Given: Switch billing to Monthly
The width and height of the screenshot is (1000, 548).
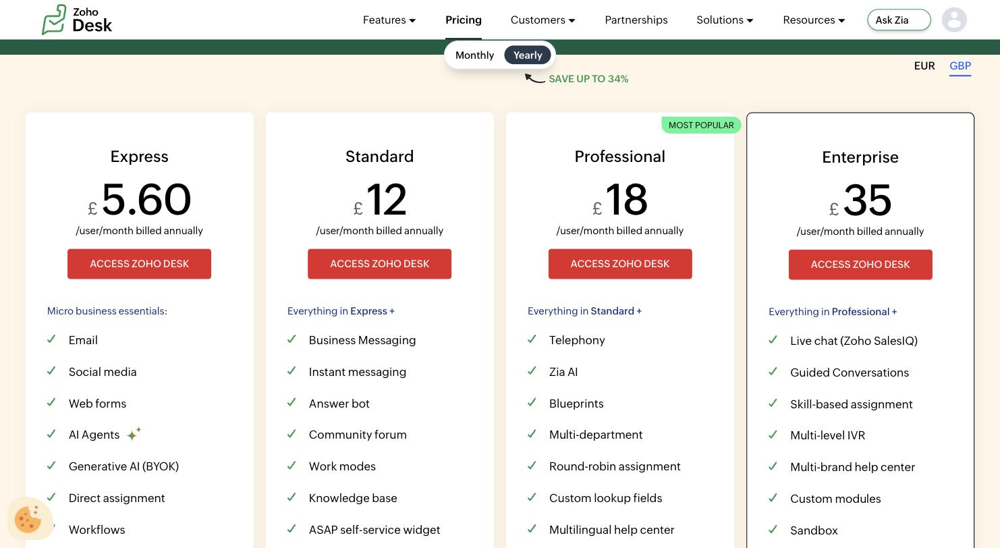Looking at the screenshot, I should (x=474, y=55).
